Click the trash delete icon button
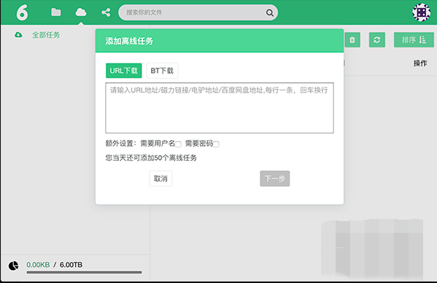 [352, 40]
